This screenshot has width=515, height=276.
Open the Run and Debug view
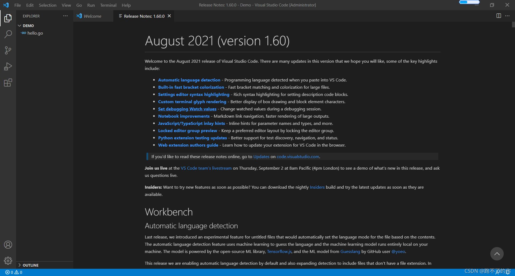pyautogui.click(x=8, y=66)
